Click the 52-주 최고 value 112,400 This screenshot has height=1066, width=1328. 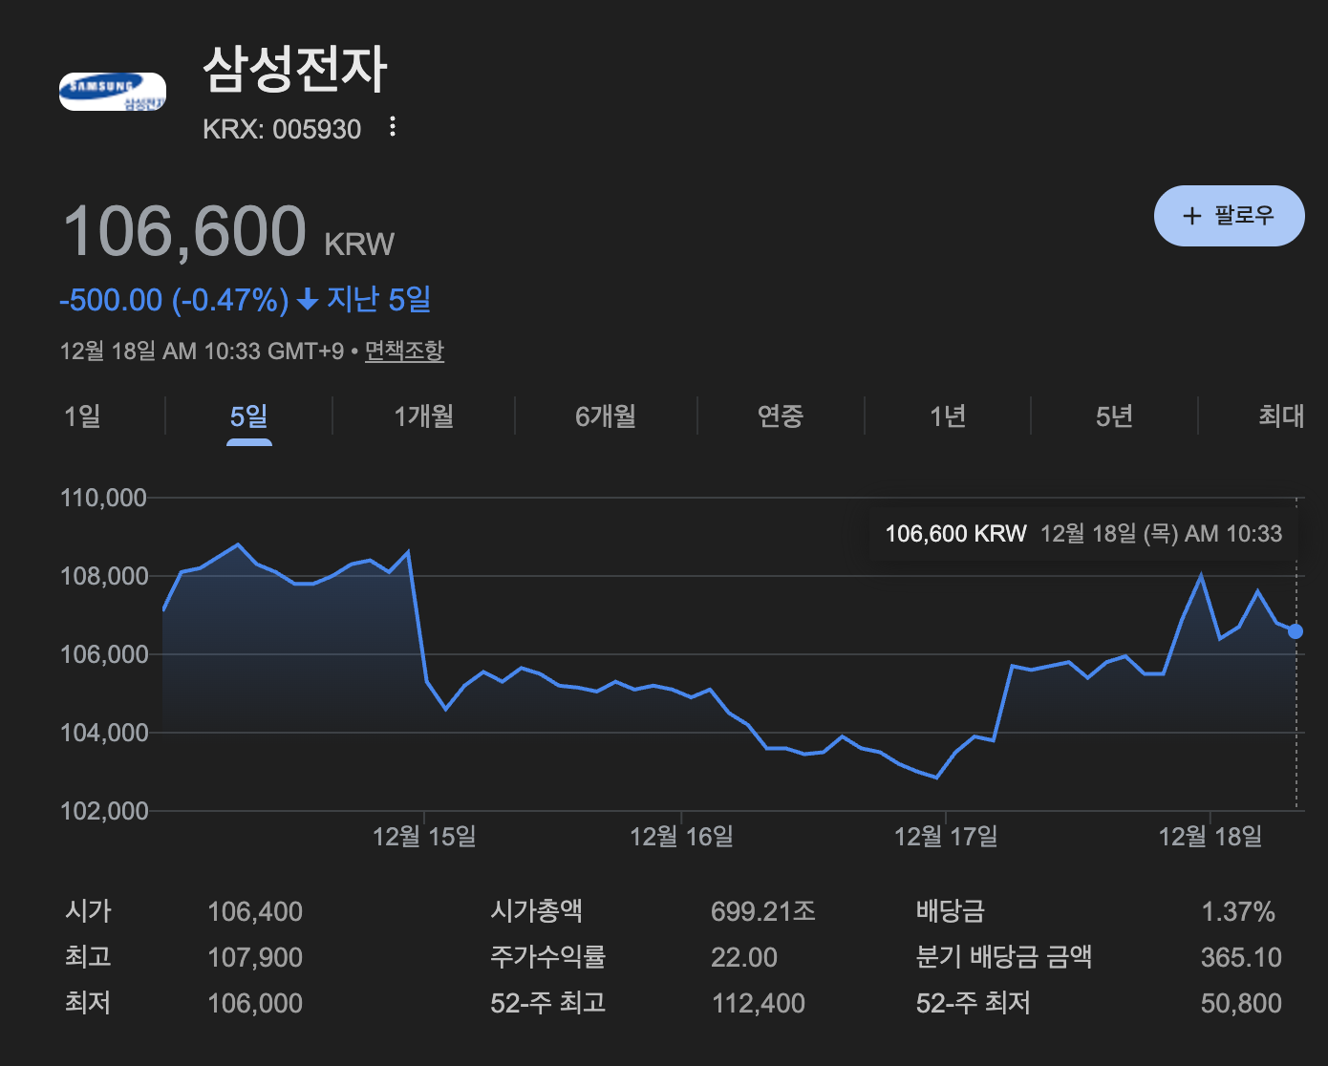coord(759,1003)
